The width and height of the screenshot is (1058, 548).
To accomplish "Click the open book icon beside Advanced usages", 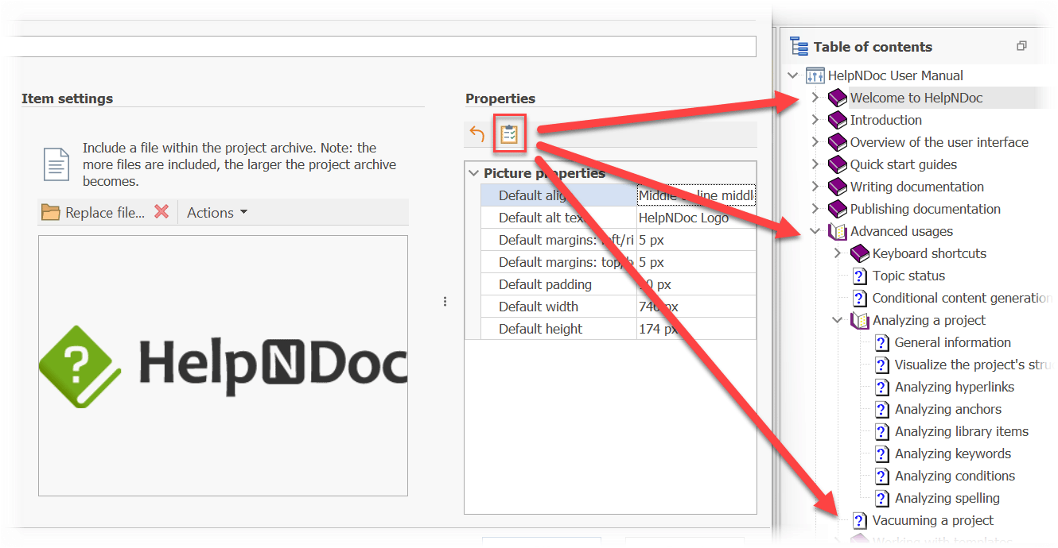I will 838,231.
